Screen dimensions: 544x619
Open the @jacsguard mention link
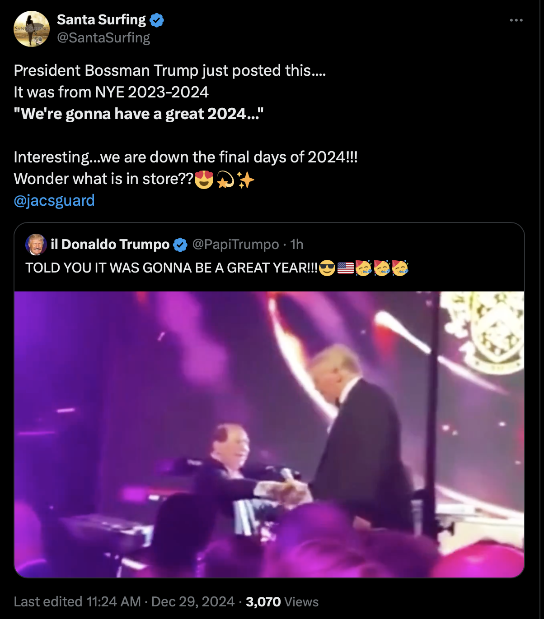[x=54, y=200]
